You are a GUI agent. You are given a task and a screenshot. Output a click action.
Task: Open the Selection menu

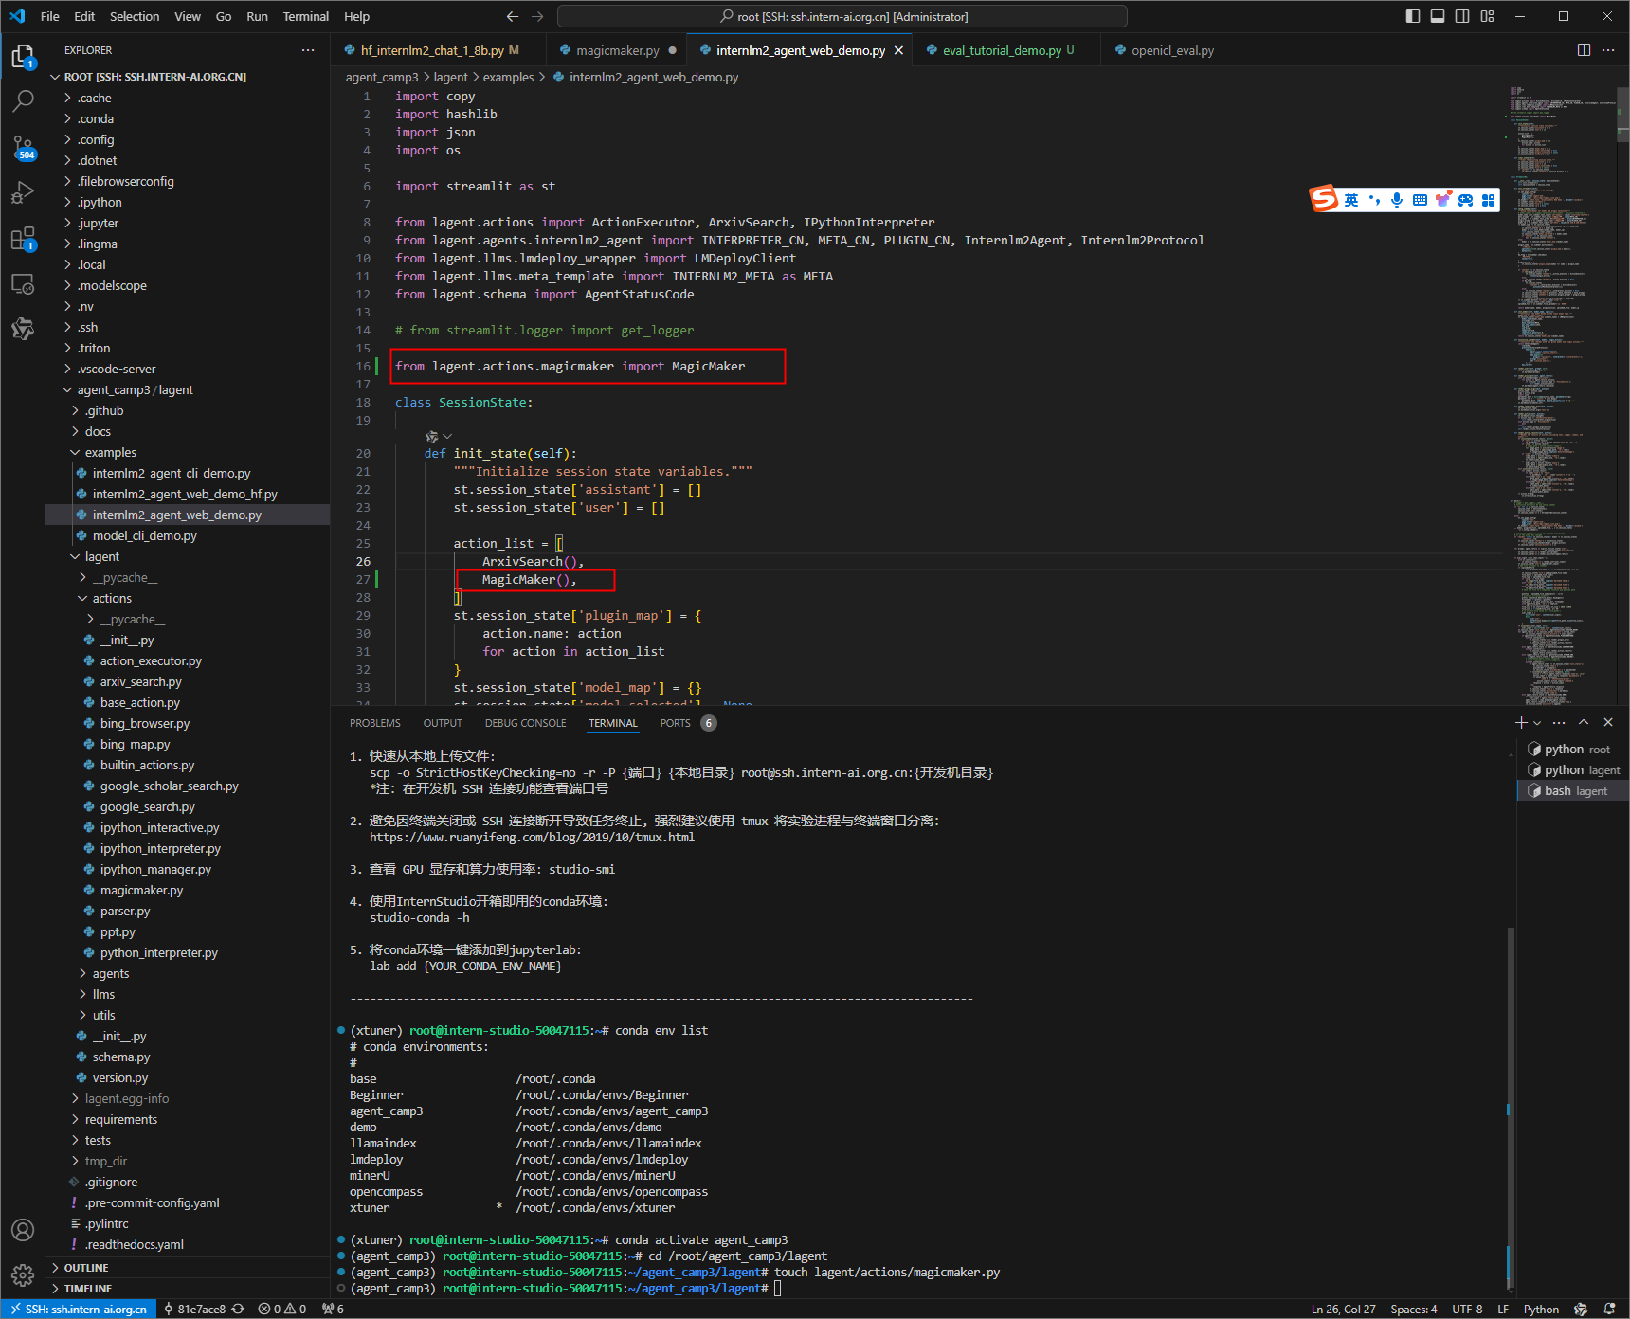135,16
